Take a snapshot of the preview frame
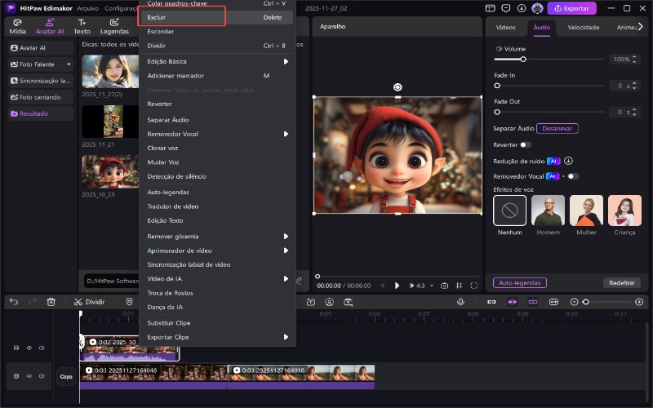The image size is (653, 408). 444,286
